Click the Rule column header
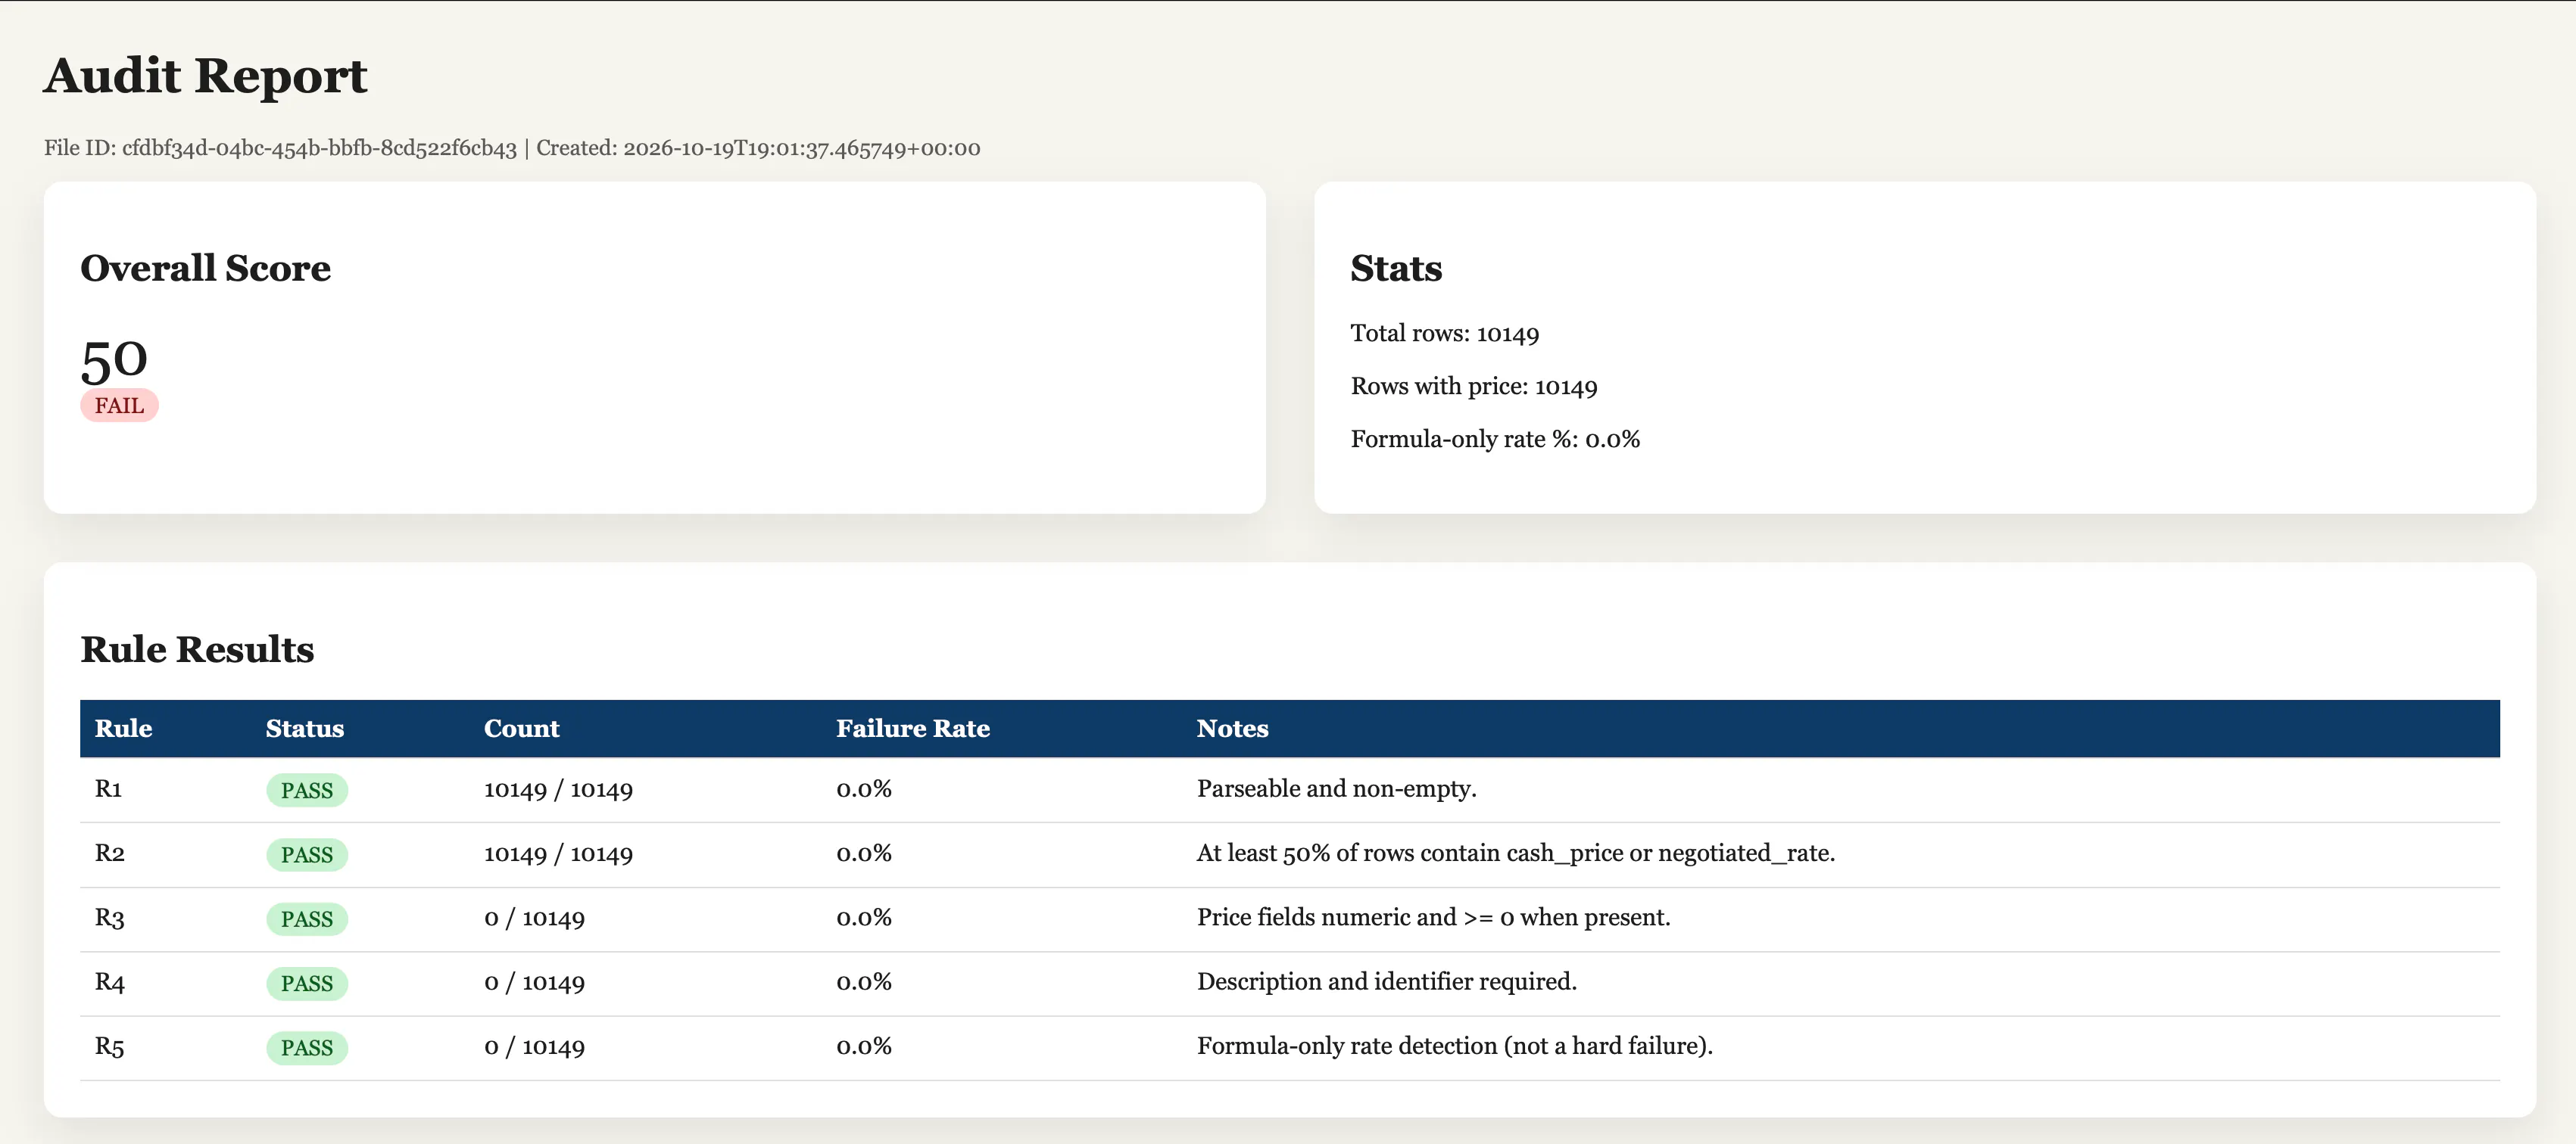 (123, 729)
